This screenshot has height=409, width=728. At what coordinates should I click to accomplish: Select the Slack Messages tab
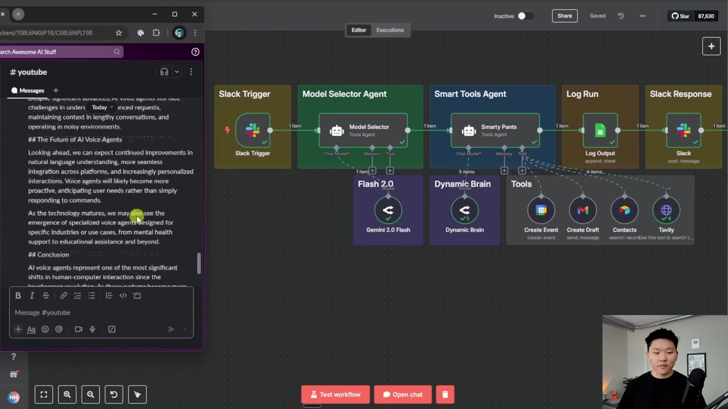pos(28,90)
